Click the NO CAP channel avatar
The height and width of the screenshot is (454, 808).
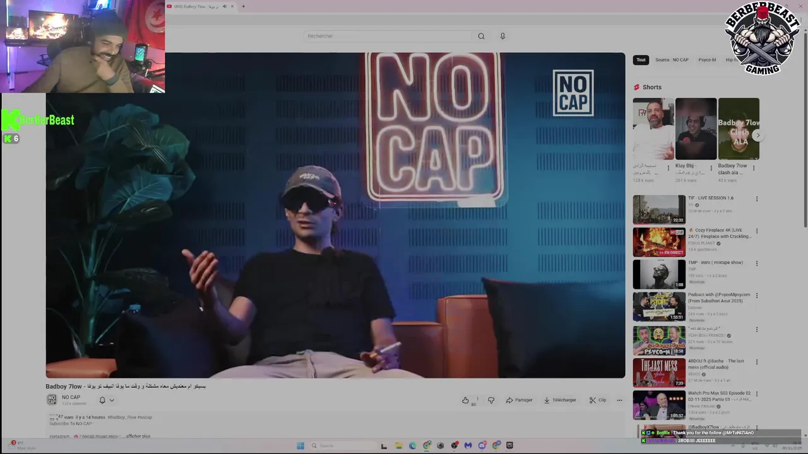click(52, 400)
